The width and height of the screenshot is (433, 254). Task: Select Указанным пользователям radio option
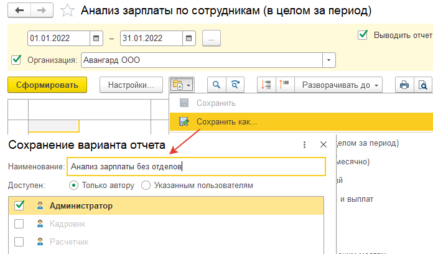point(146,185)
